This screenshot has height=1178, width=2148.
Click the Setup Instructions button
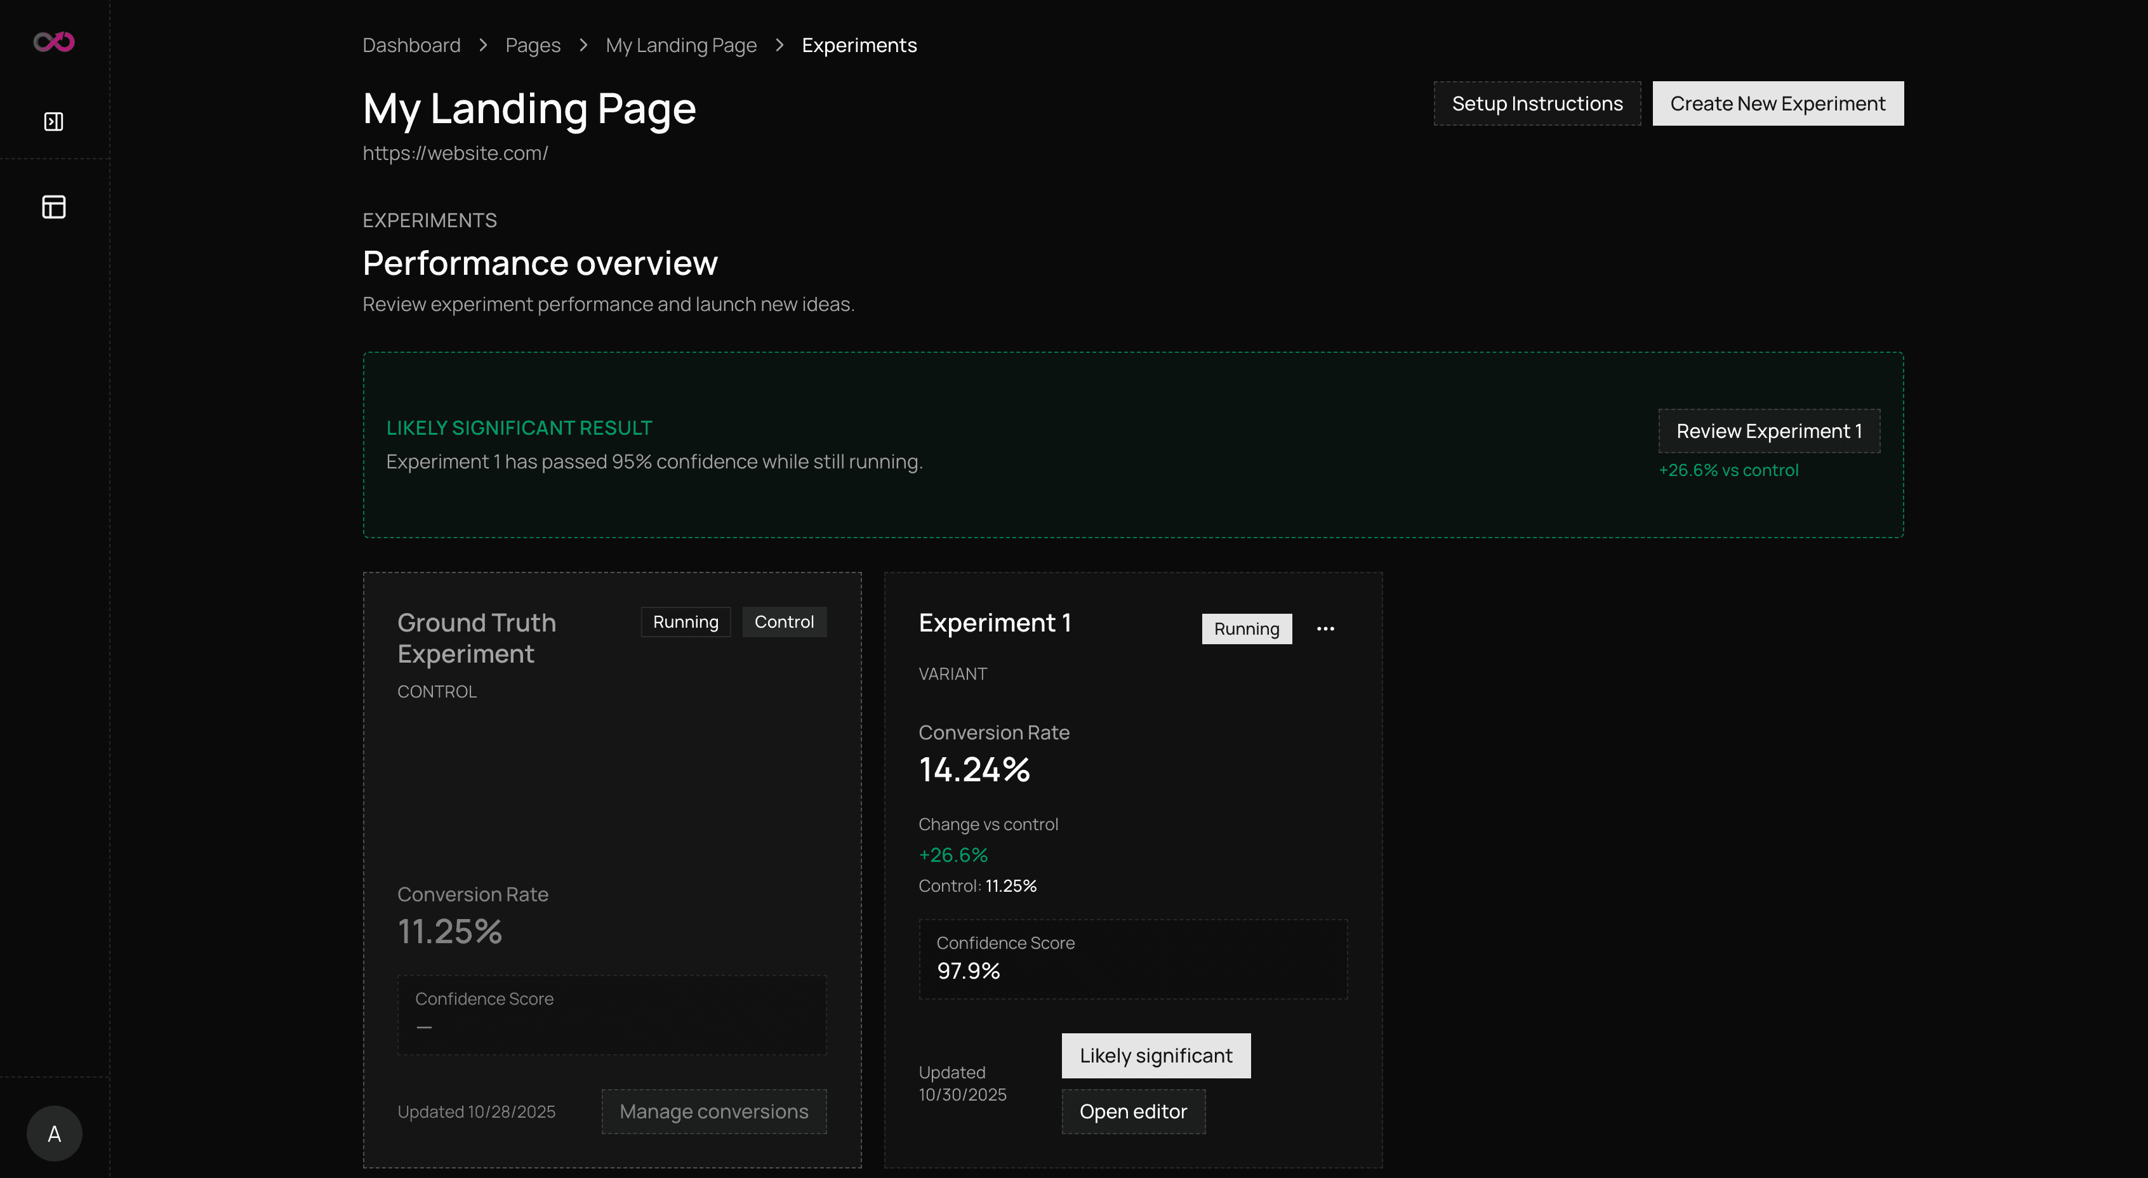tap(1537, 103)
